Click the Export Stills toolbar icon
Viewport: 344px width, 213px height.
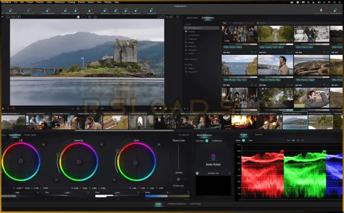(126, 11)
